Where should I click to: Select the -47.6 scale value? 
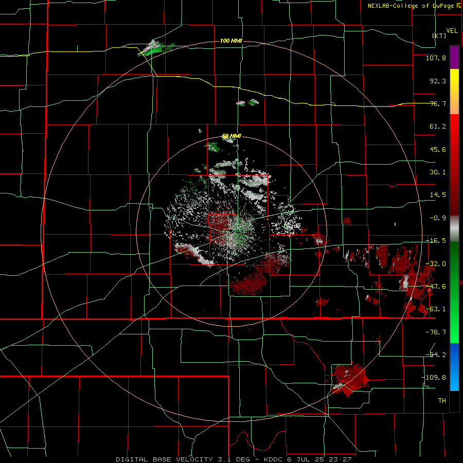click(436, 286)
